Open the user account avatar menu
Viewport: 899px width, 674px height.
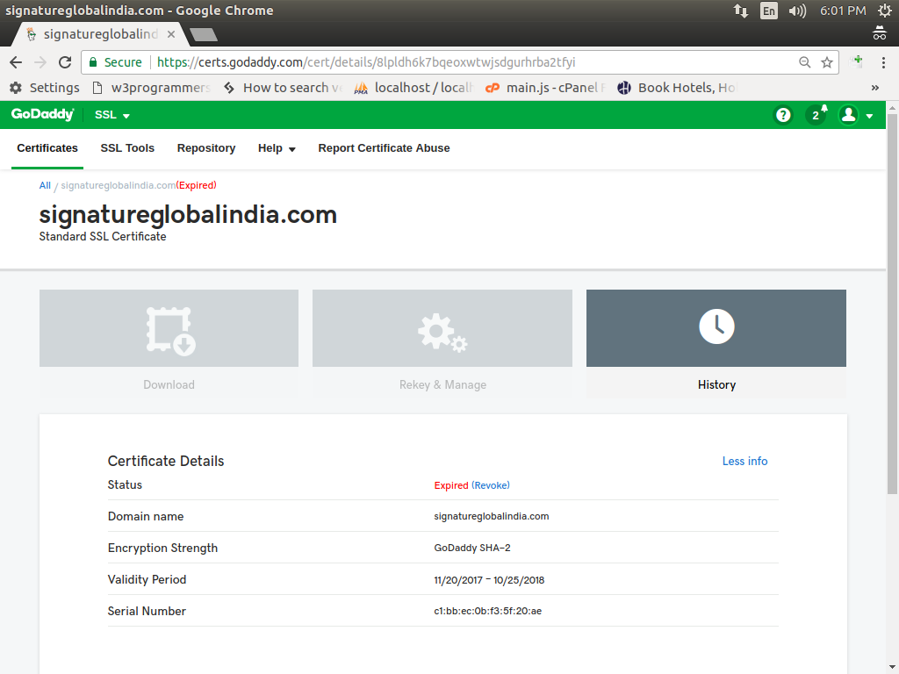click(856, 115)
